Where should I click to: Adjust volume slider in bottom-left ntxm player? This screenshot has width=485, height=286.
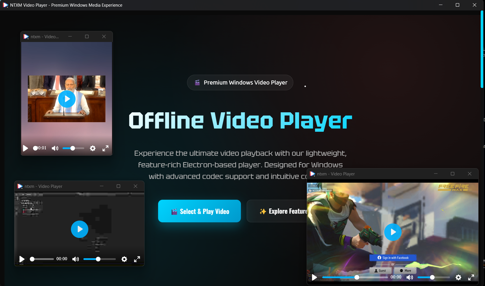[99, 259]
